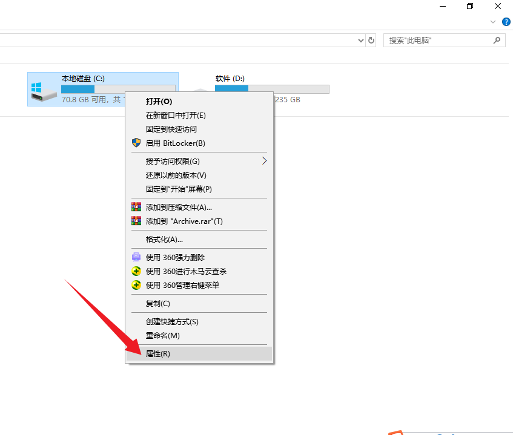Click the 360 icon beside 管理右键菜单
513x435 pixels.
click(136, 285)
